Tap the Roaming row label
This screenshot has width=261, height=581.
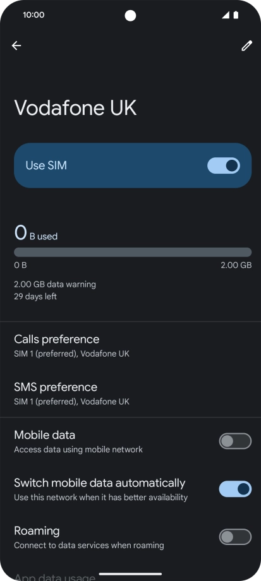[37, 531]
